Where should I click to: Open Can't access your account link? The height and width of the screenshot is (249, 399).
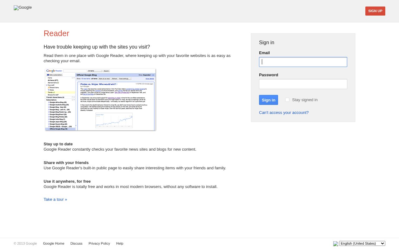tap(284, 113)
